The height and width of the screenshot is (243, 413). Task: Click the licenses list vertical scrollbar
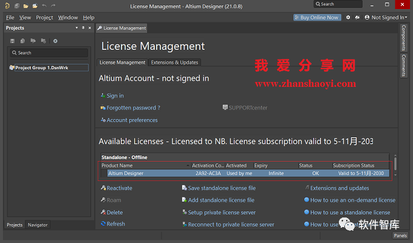(395, 165)
